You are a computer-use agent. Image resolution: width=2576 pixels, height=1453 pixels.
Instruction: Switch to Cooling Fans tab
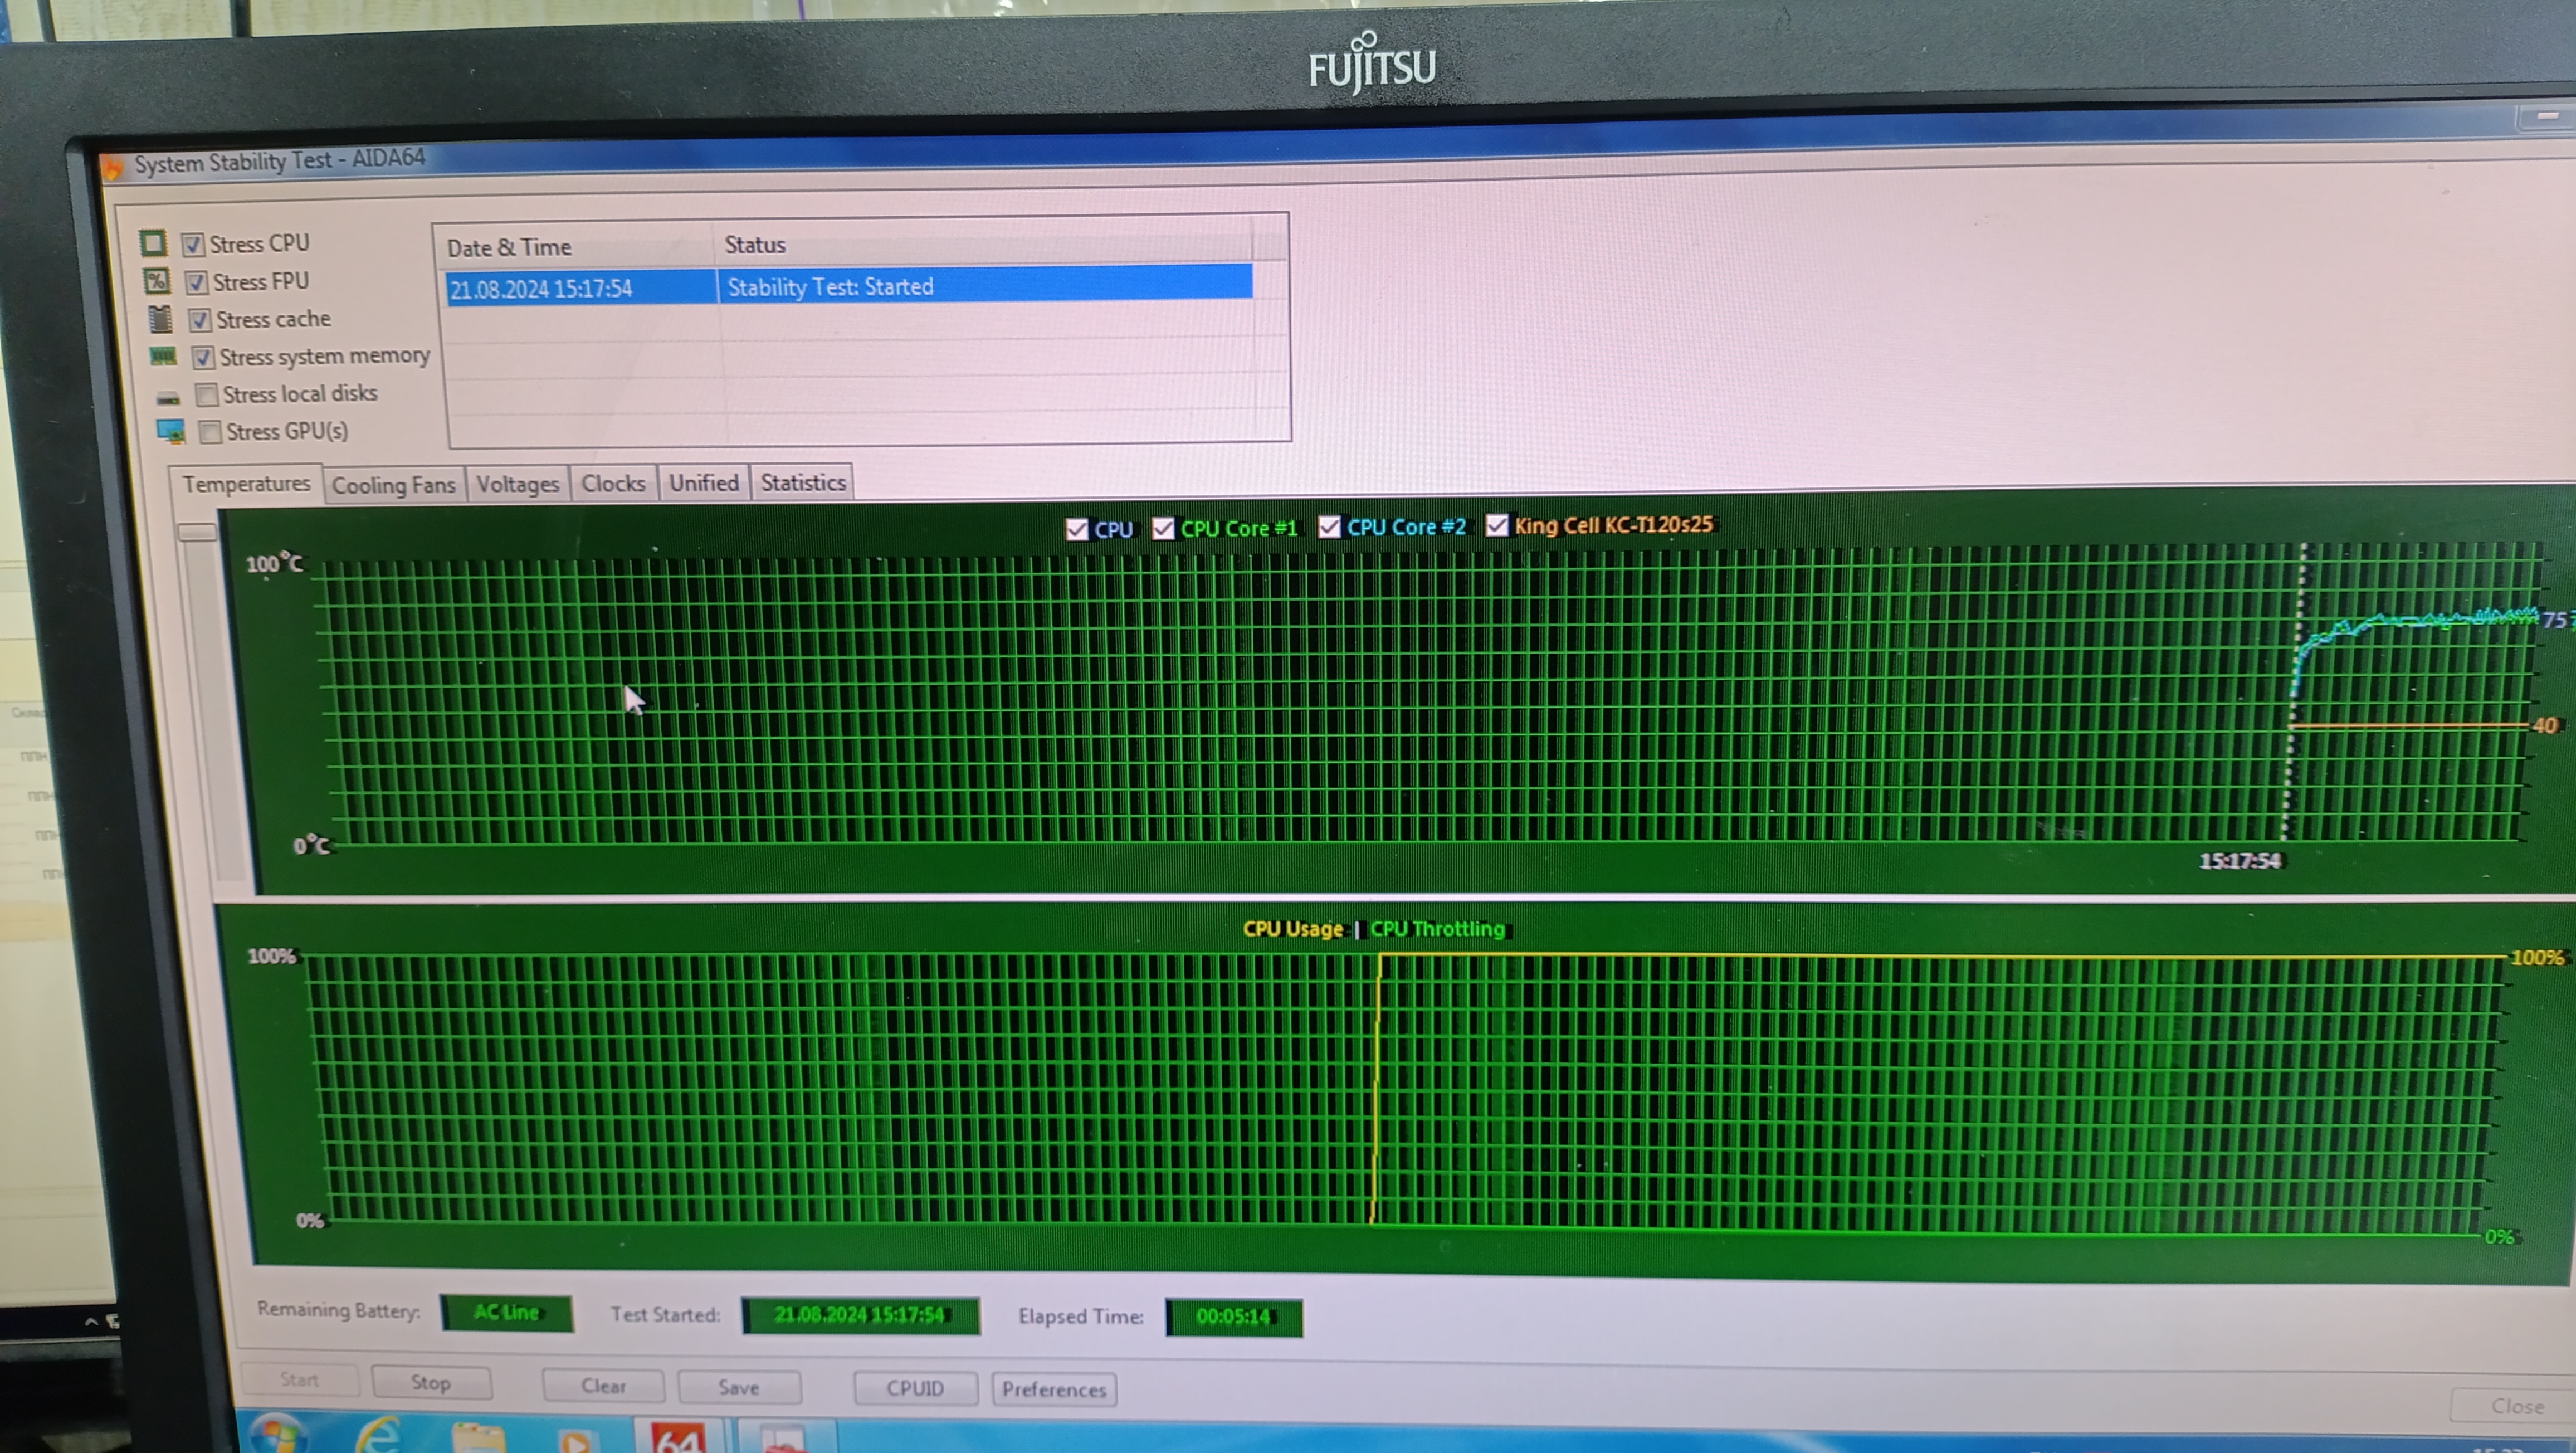pos(393,485)
